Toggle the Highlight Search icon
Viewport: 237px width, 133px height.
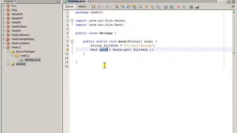[134, 7]
